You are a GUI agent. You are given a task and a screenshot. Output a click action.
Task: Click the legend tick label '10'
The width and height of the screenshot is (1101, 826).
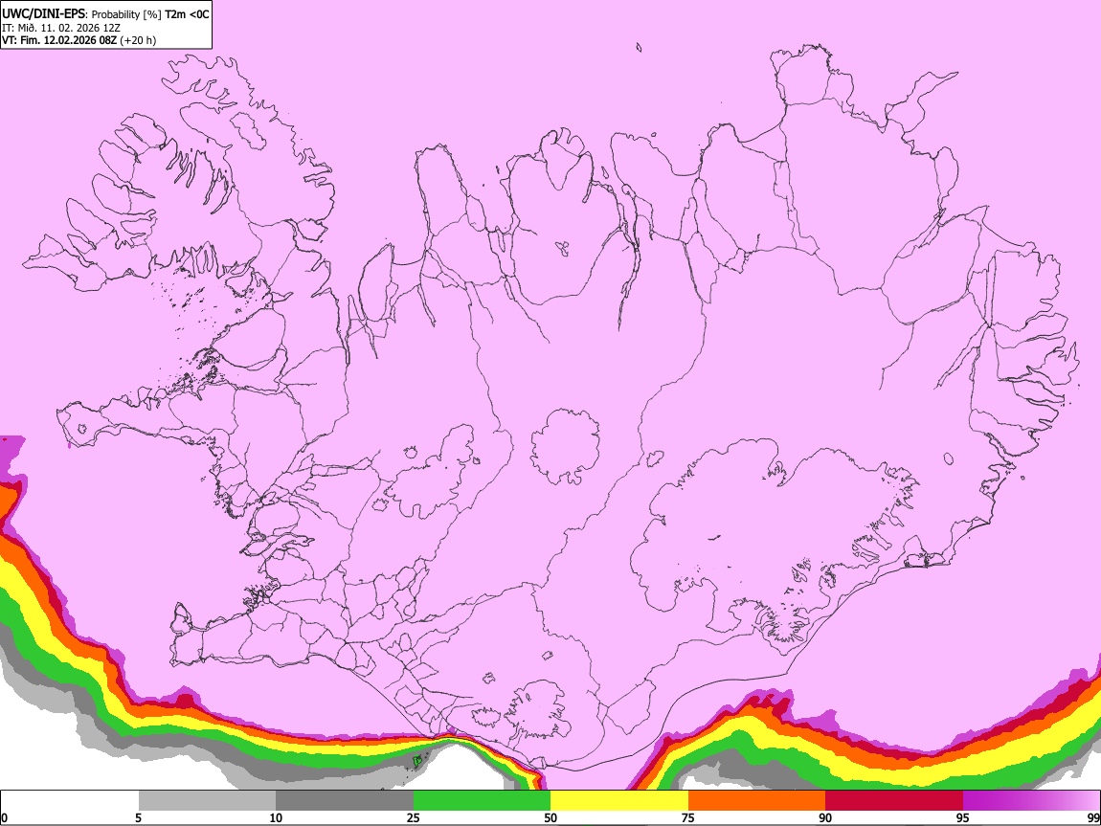pos(276,818)
